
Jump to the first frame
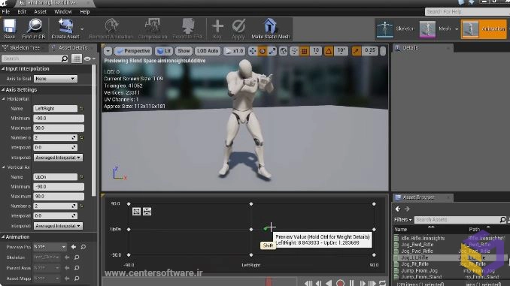click(x=308, y=283)
